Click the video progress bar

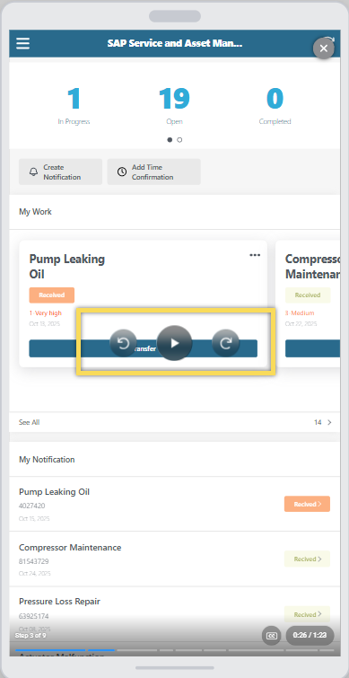tap(174, 649)
